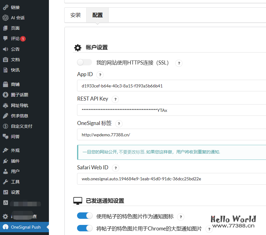This screenshot has height=235, width=266.
Task: Click the Safari Web ID input field
Action: click(172, 179)
